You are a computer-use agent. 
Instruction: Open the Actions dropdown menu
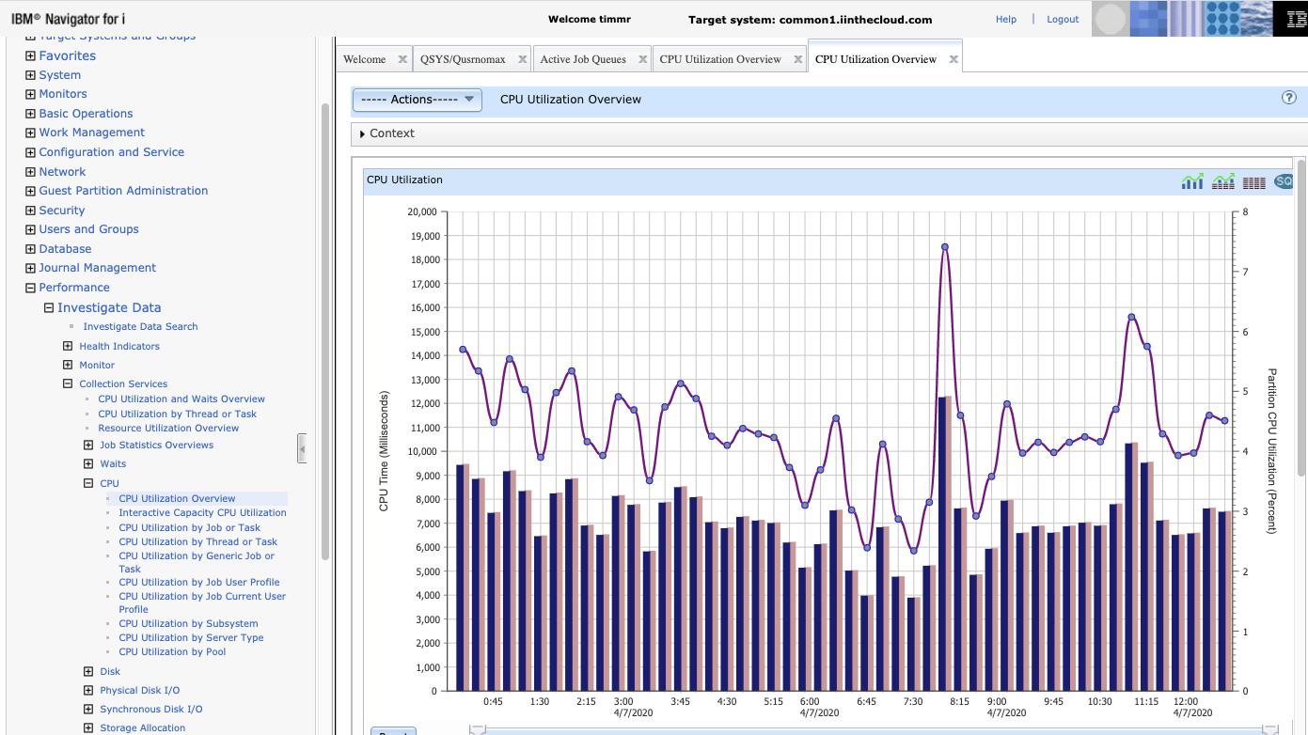417,100
